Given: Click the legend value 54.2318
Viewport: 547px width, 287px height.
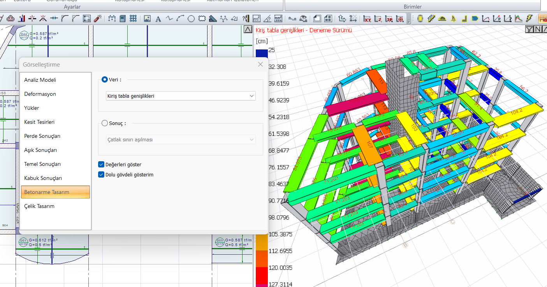Looking at the screenshot, I should (279, 117).
